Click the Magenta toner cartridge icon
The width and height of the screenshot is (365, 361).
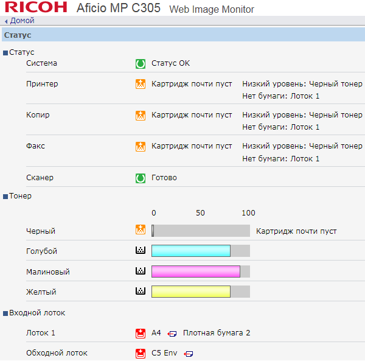(141, 272)
